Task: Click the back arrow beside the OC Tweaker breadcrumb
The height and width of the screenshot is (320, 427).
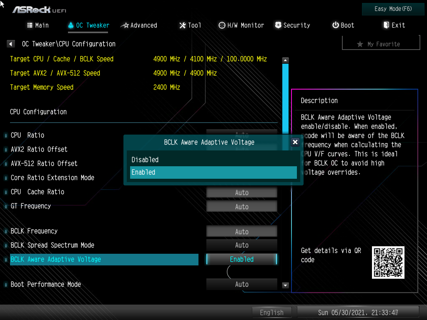Action: click(11, 44)
